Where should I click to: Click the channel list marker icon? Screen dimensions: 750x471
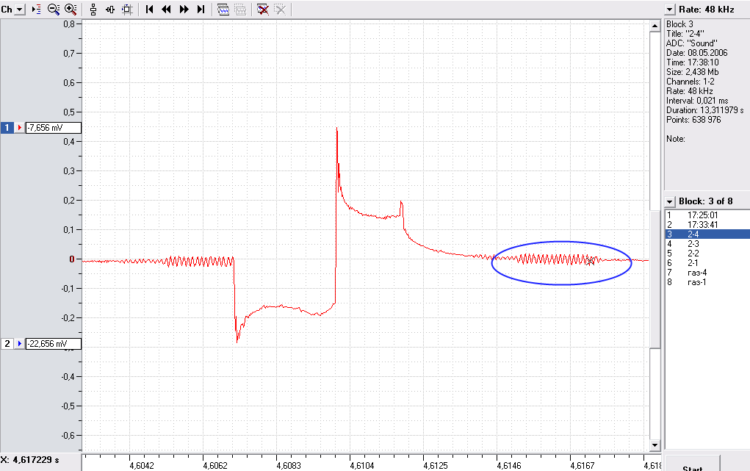point(36,10)
